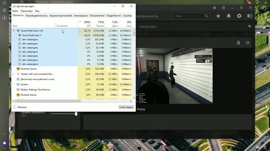Open the Вид menu in Task Manager
This screenshot has height=151, width=270.
pyautogui.click(x=37, y=11)
